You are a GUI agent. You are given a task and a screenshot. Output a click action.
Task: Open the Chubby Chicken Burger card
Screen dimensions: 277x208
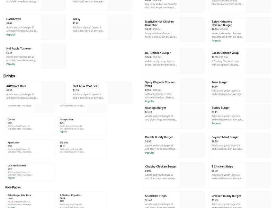(173, 175)
